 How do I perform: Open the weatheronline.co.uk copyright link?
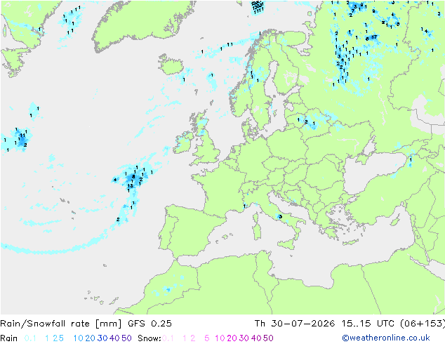pyautogui.click(x=386, y=338)
